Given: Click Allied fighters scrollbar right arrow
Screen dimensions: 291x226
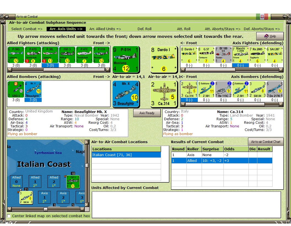Looking at the screenshot, I should pos(108,70).
